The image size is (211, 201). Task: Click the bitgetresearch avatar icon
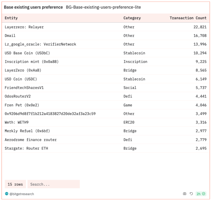click(x=7, y=194)
